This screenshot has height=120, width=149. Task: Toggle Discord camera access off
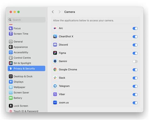(x=135, y=45)
